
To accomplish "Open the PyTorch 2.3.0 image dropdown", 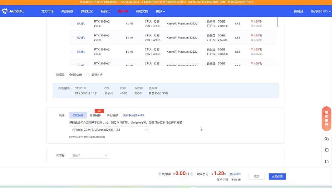I will coord(109,130).
